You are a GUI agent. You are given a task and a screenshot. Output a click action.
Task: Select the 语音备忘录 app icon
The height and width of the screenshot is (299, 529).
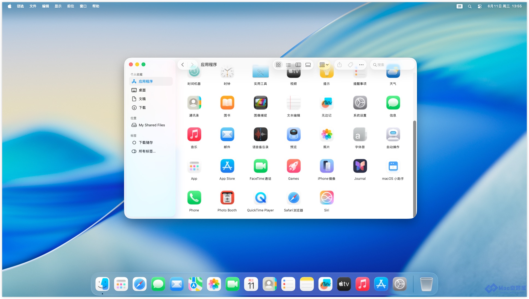point(260,134)
